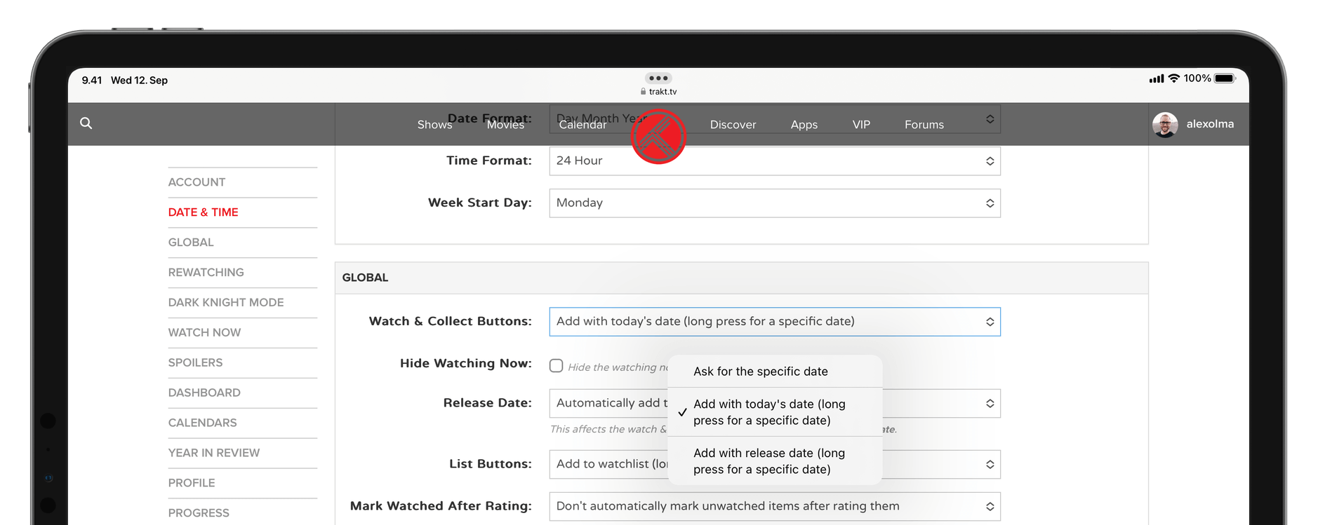Screen dimensions: 1318x525
Task: Choose 'Add with today's date' option
Action: click(x=775, y=412)
